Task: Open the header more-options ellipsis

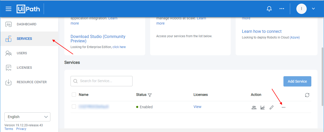Action: (x=282, y=9)
